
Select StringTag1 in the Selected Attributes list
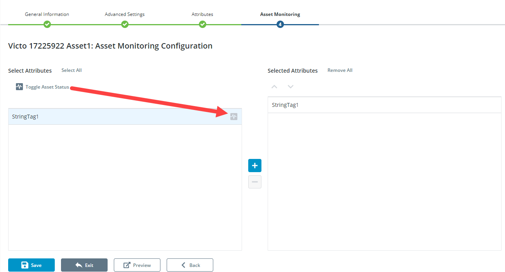[x=286, y=105]
